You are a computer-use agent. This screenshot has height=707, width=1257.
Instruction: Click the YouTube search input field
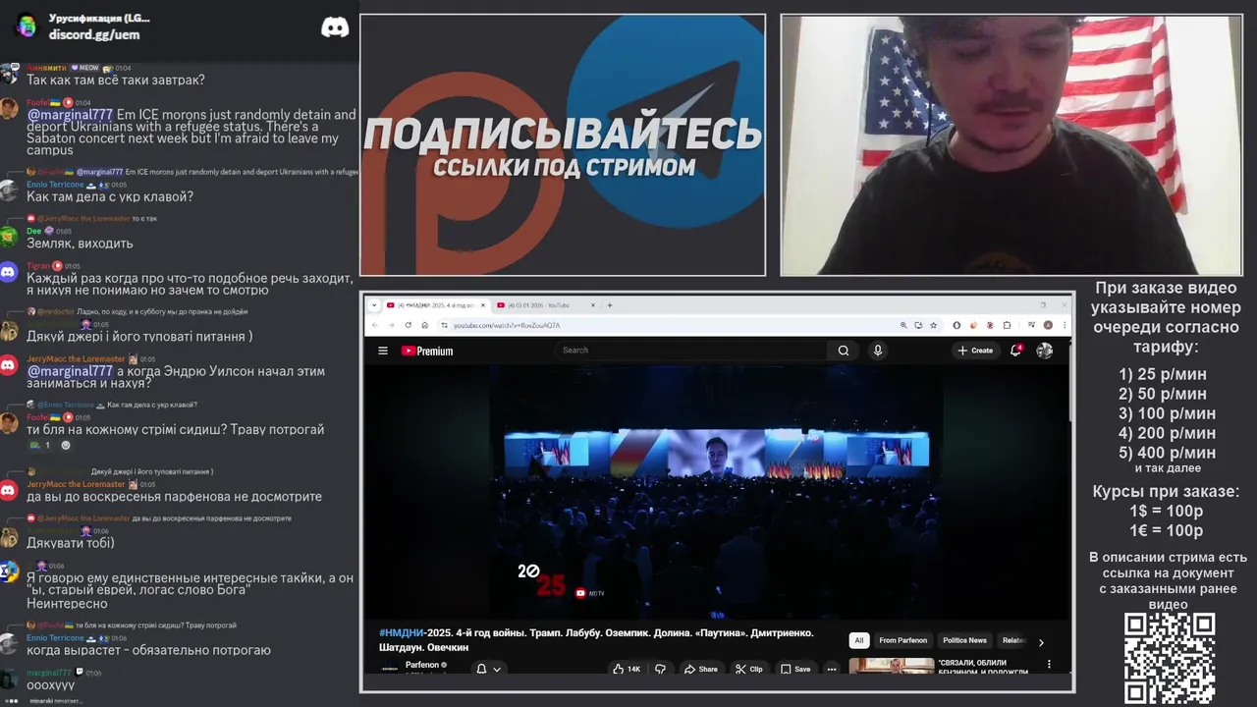692,351
